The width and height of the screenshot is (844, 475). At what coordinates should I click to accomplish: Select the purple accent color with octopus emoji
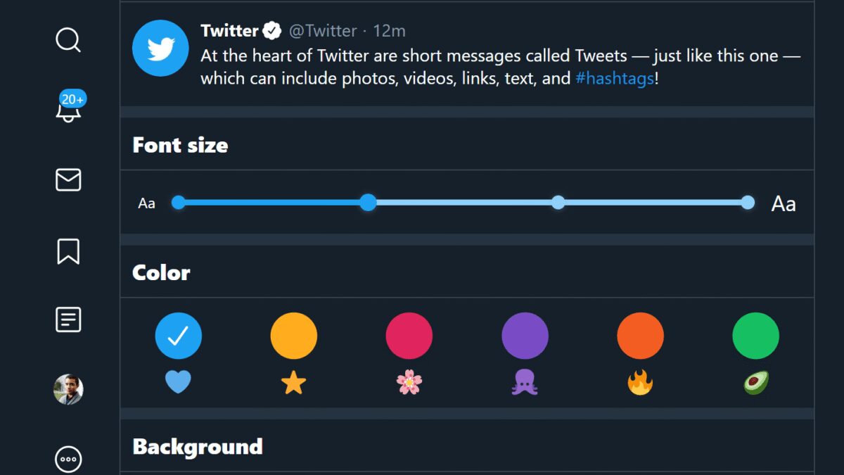click(525, 336)
